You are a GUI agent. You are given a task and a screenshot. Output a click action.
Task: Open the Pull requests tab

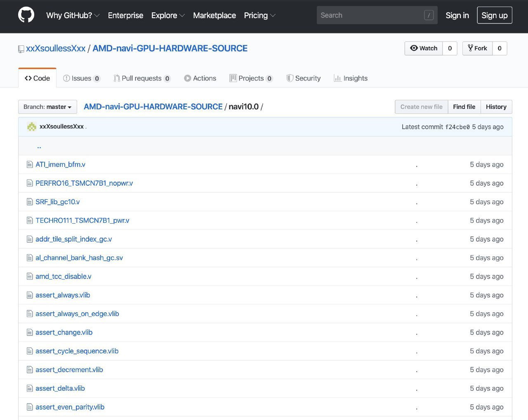click(142, 78)
